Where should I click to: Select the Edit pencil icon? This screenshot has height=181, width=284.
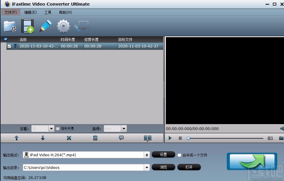[x=45, y=26]
